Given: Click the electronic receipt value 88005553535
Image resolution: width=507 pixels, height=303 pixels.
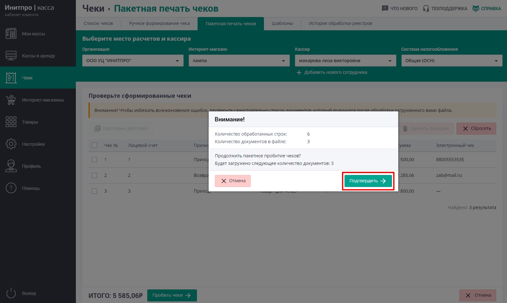Looking at the screenshot, I should tap(450, 160).
